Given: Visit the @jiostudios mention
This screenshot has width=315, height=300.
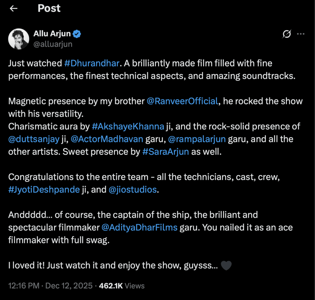Looking at the screenshot, I should click(133, 189).
